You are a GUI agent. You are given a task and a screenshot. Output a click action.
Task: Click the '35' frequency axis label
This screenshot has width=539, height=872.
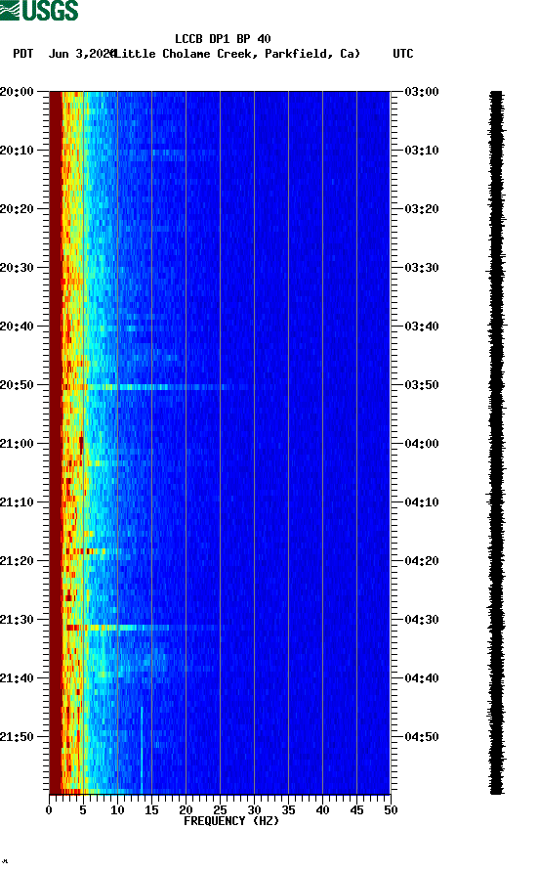[x=288, y=810]
